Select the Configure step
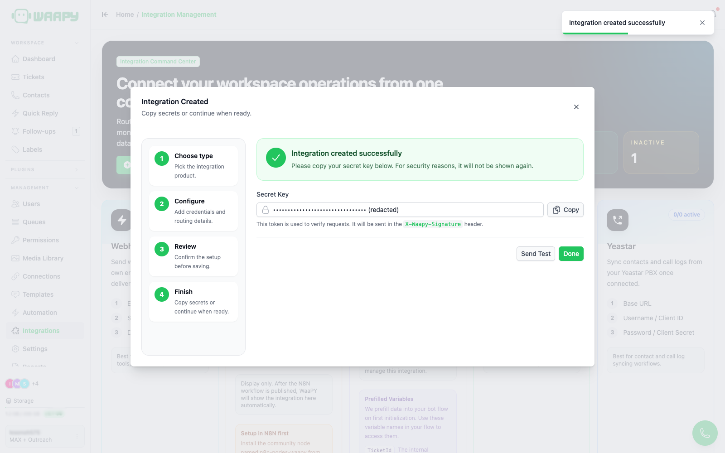 (193, 211)
